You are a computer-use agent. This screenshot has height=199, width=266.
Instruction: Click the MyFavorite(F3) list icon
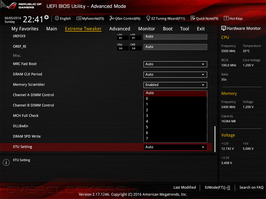click(x=79, y=18)
